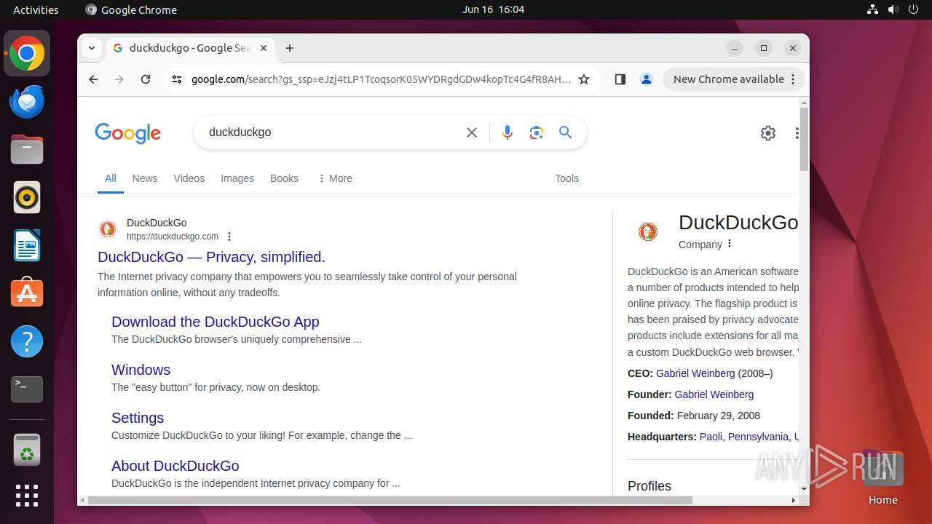Expand the tab search dropdown arrow
This screenshot has height=524, width=932.
[x=92, y=48]
